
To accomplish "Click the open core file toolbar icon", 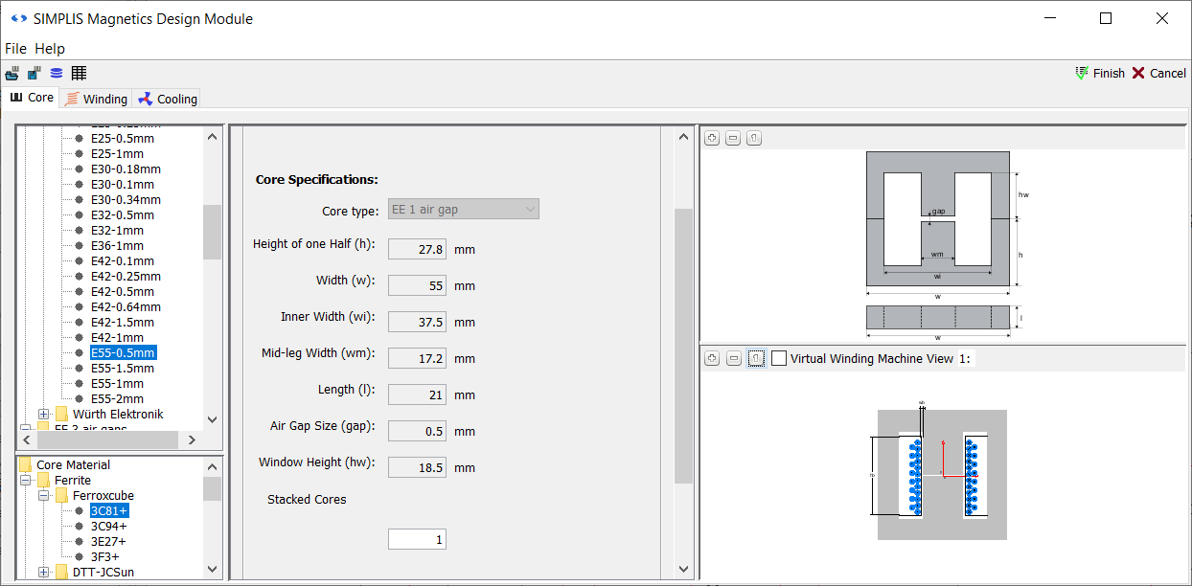I will 11,74.
